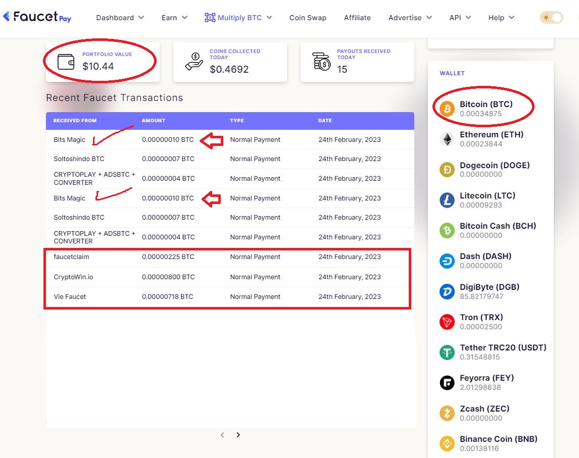Viewport: 579px width, 458px height.
Task: Click the $0.4692 coins collected value
Action: [229, 69]
